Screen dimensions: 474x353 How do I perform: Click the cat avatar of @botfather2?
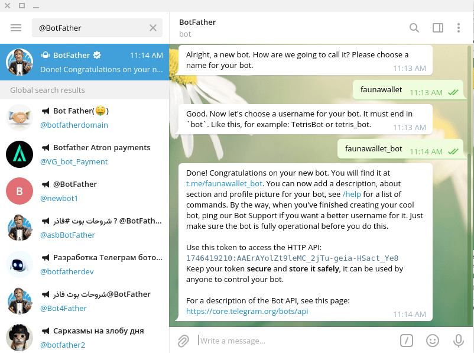click(x=20, y=338)
